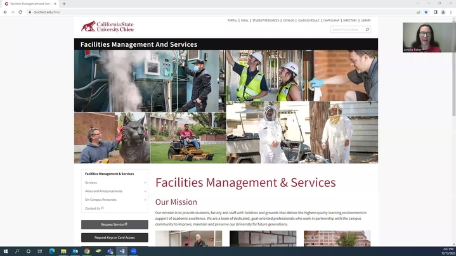Open the Campus Map navigation link
The image size is (456, 256).
(331, 20)
